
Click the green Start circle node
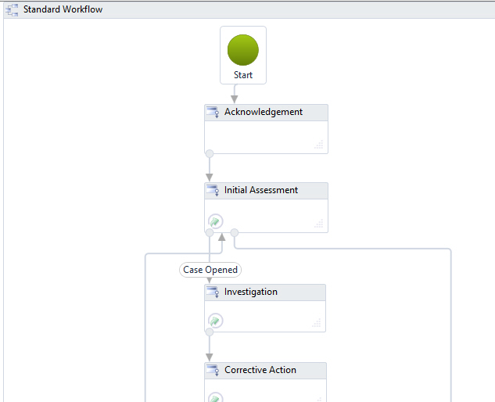[x=242, y=50]
